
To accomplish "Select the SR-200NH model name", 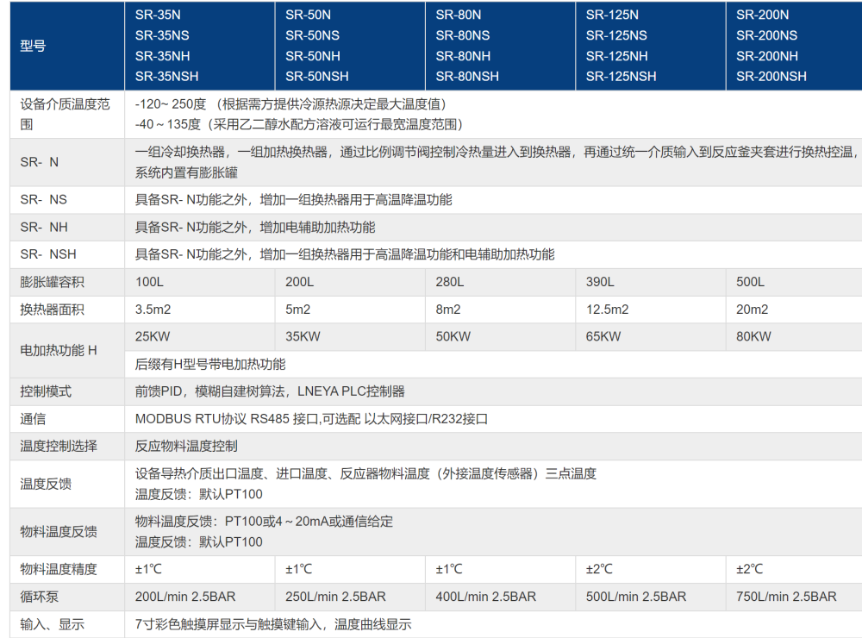I will (x=760, y=55).
